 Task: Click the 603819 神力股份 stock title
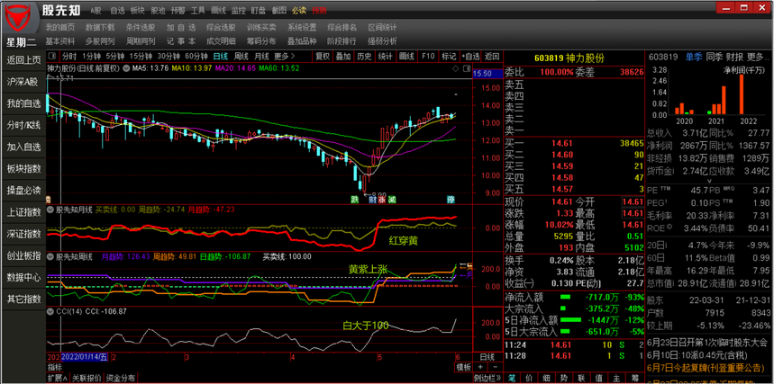coord(569,58)
